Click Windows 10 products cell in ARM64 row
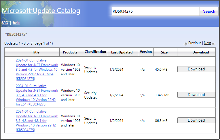 (71, 70)
